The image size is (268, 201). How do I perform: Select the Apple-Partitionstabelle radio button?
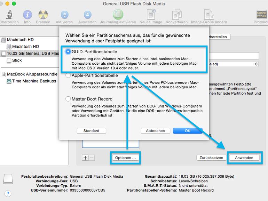click(68, 75)
